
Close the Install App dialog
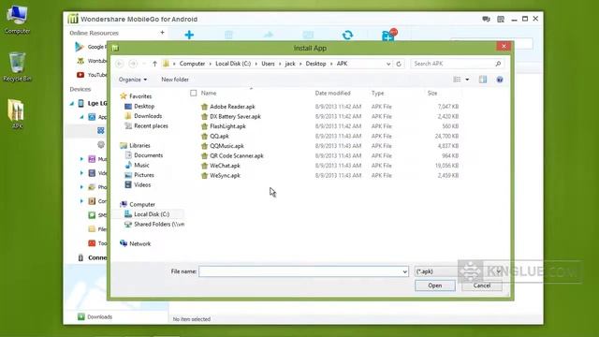(x=504, y=46)
